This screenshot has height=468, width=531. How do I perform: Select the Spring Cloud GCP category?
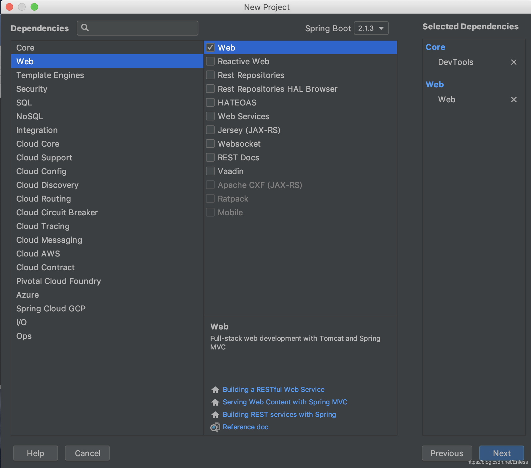tap(107, 309)
